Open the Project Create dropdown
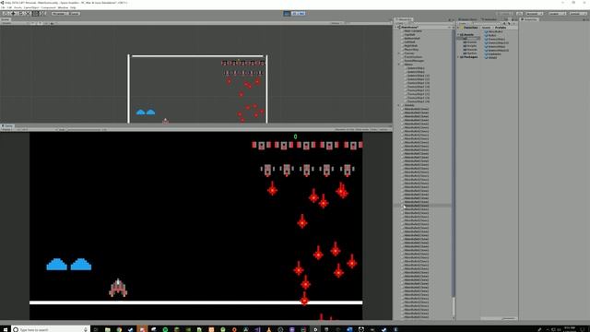This screenshot has width=590, height=332. (x=464, y=23)
